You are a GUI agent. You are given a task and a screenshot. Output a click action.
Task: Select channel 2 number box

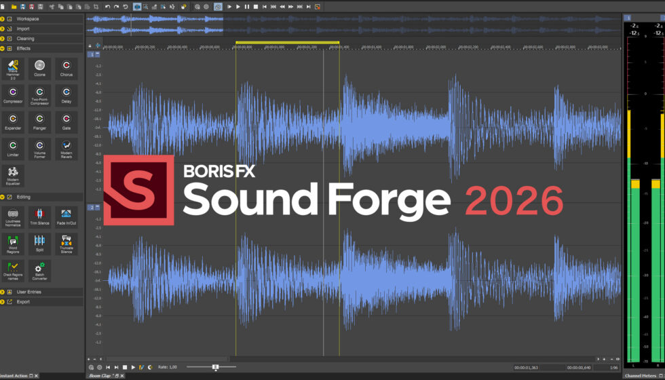[91, 208]
